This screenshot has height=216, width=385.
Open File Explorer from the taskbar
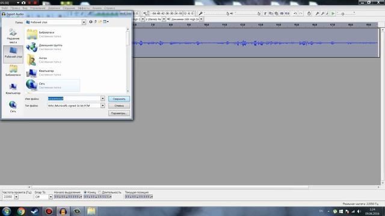click(x=91, y=211)
